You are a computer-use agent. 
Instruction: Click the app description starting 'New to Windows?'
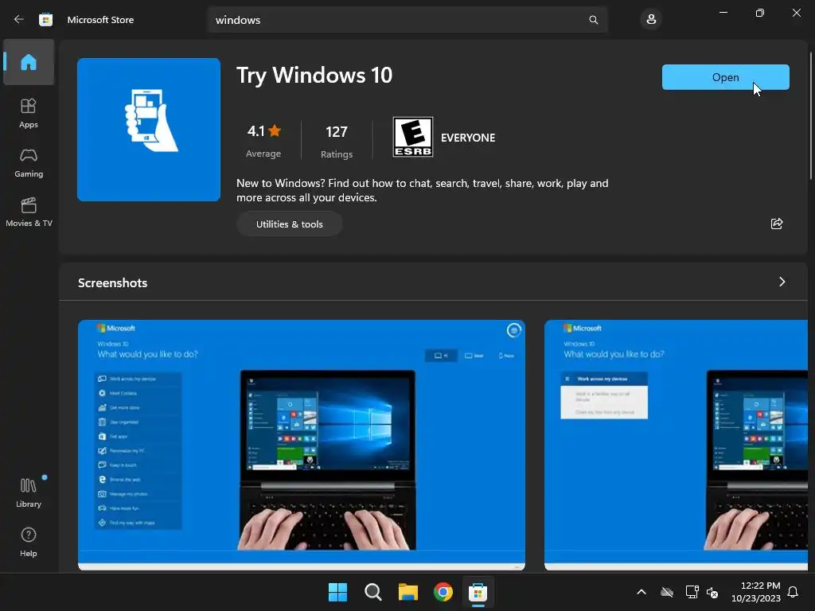(422, 190)
